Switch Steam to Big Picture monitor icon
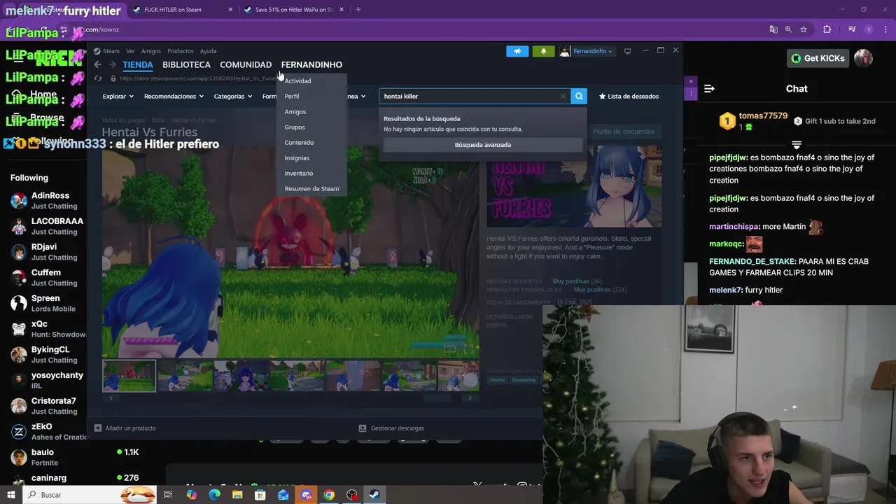Image resolution: width=896 pixels, height=504 pixels. [627, 51]
